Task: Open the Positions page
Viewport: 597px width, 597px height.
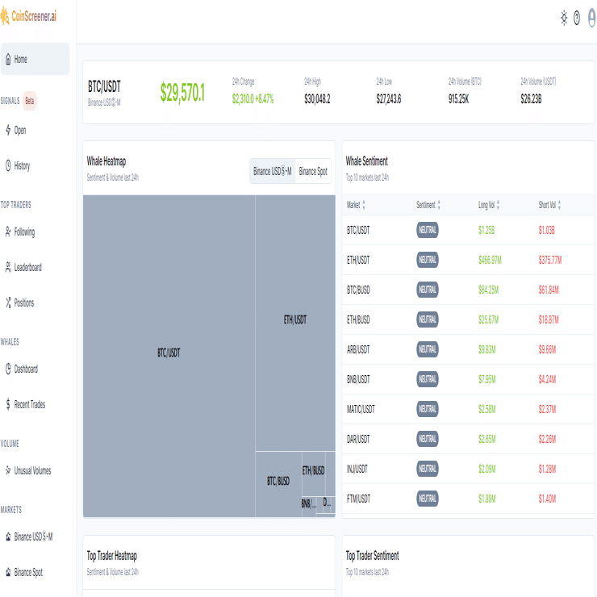Action: point(24,303)
